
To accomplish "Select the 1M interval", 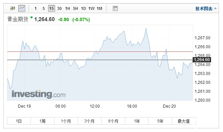I will (x=100, y=8).
